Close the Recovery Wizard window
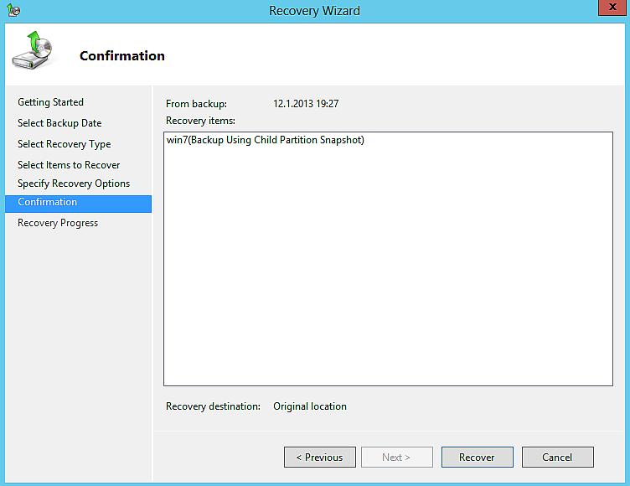Viewport: 630px width, 486px height. click(612, 8)
